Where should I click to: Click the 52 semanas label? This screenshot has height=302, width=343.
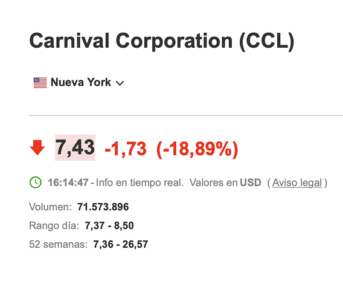[58, 244]
